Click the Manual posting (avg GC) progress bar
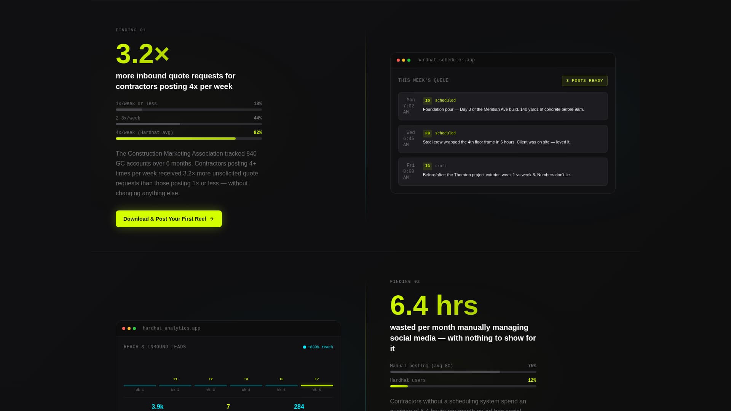This screenshot has width=731, height=411. click(463, 372)
